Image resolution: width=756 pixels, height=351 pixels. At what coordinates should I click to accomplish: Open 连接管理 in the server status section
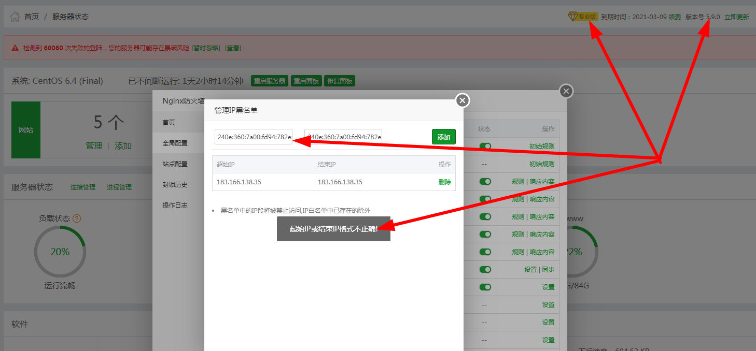(x=83, y=187)
